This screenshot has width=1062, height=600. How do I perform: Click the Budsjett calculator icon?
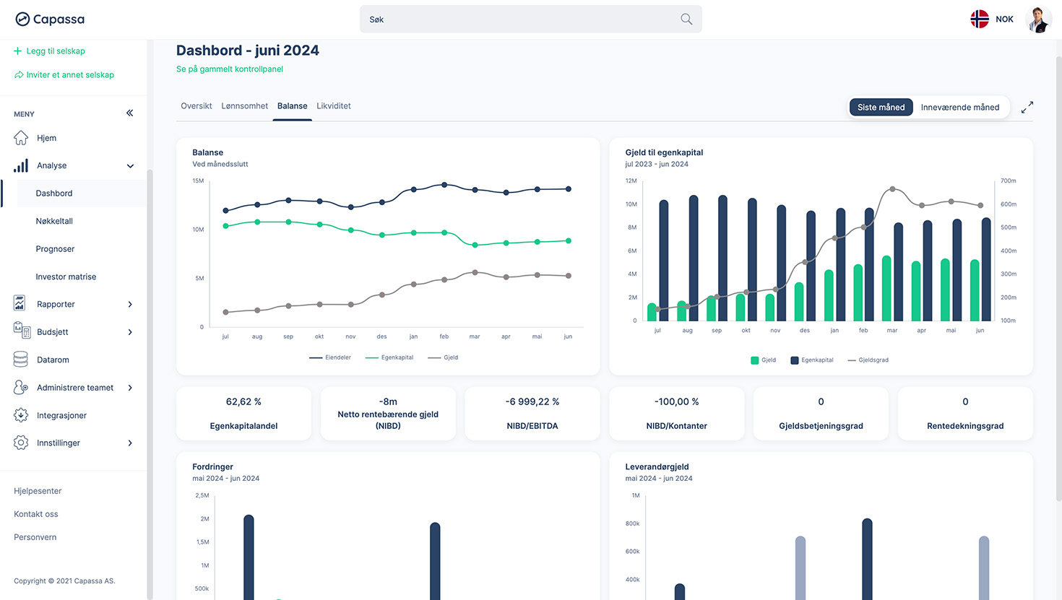(x=22, y=331)
